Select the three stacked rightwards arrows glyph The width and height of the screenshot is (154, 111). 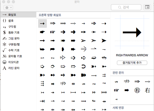42,84
